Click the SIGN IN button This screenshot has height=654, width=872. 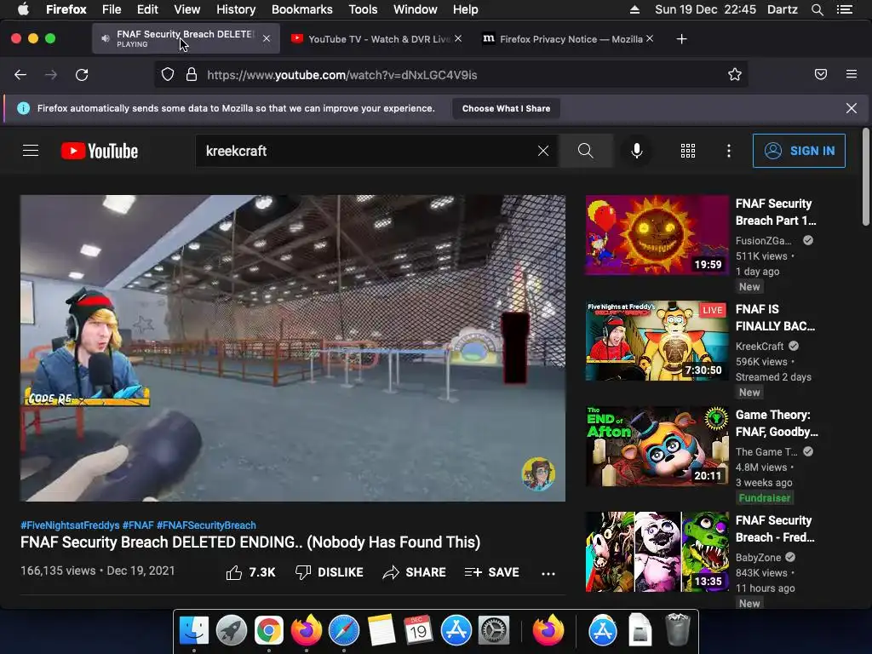point(799,151)
